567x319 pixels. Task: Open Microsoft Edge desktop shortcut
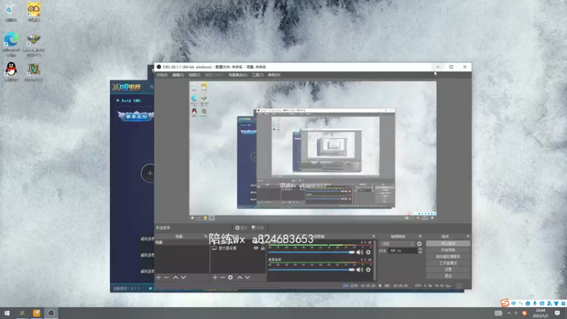pos(11,45)
